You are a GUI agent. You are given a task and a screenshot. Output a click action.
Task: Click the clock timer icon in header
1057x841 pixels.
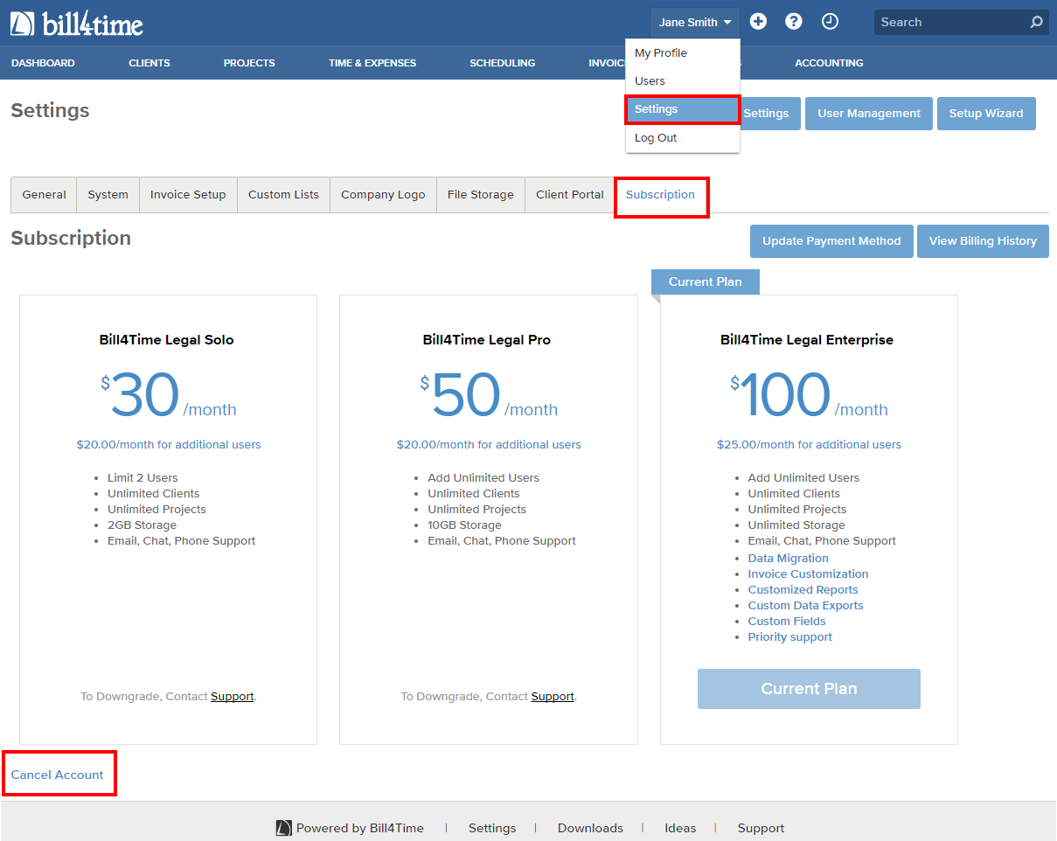(830, 22)
